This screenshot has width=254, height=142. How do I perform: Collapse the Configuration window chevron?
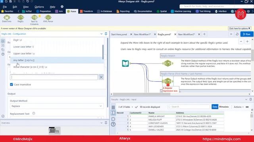pos(102,34)
